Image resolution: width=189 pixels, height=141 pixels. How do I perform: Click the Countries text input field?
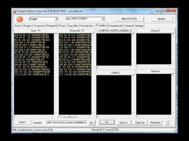(x=67, y=122)
